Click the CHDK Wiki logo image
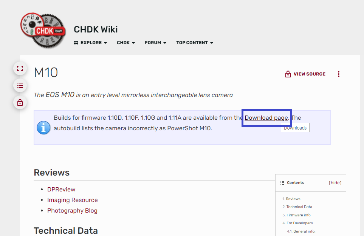Viewport: 364px width, 236px height. [43, 30]
